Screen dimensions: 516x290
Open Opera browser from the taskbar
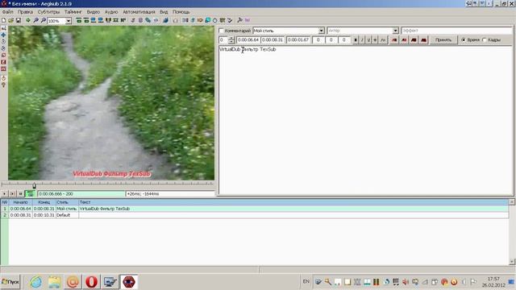pos(91,282)
